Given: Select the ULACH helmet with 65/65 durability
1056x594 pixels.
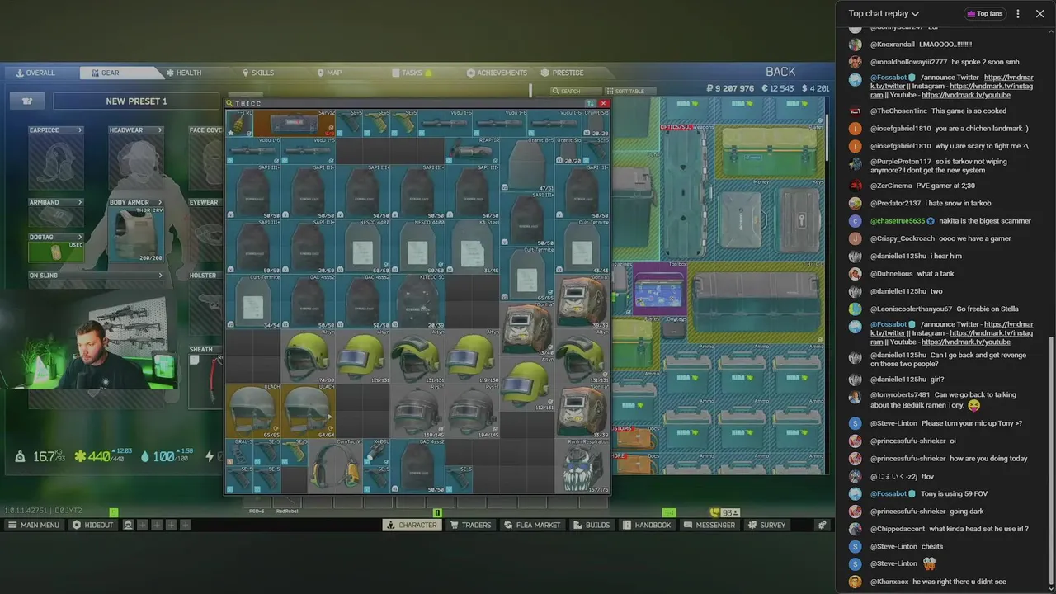Looking at the screenshot, I should (x=253, y=411).
